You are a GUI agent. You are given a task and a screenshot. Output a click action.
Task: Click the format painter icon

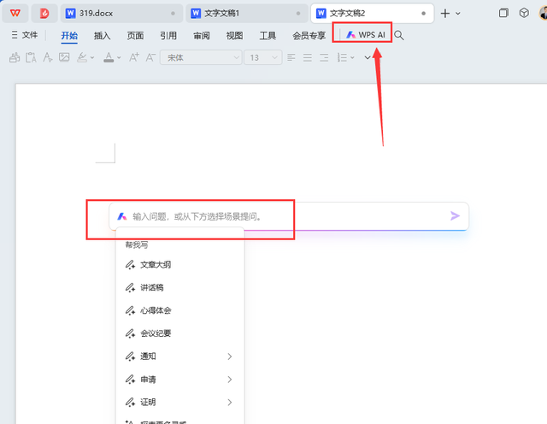click(x=15, y=57)
